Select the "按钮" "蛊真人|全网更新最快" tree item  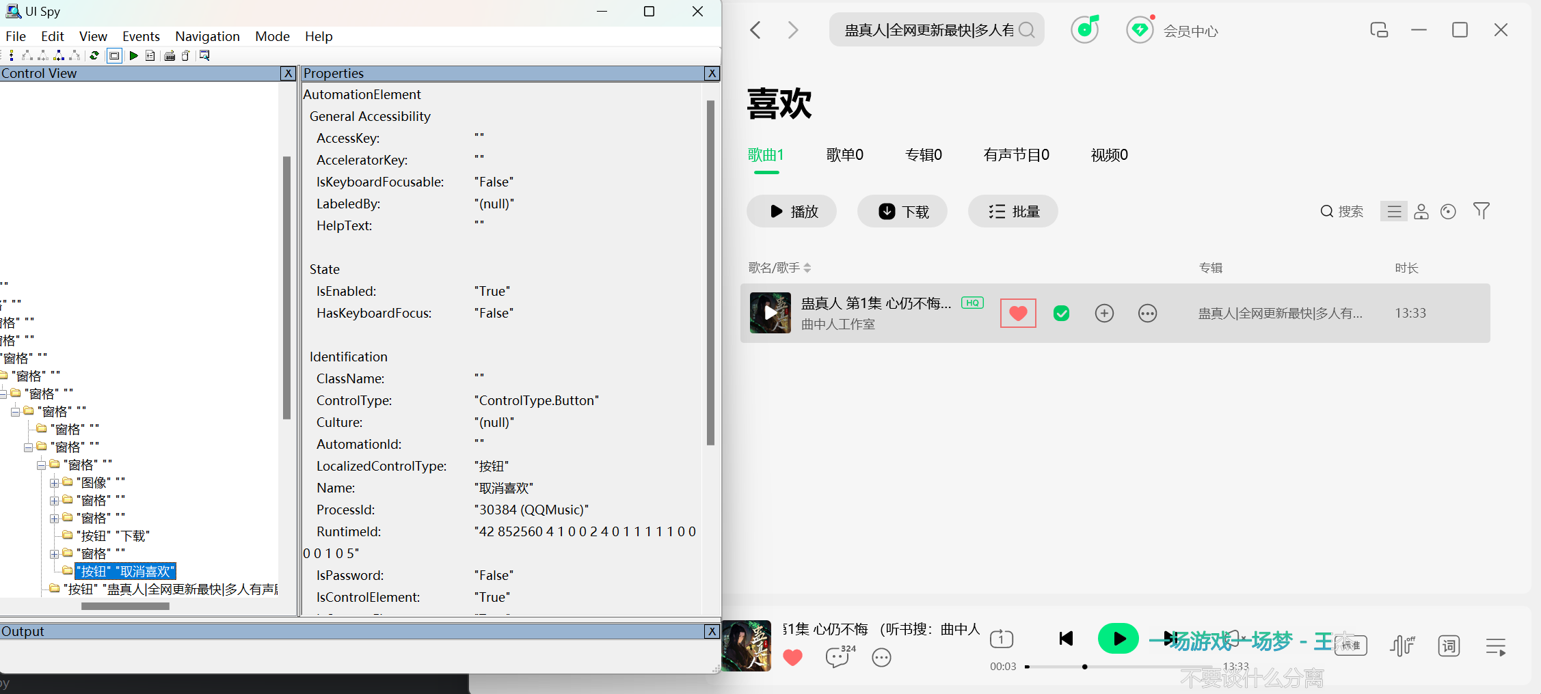(170, 589)
